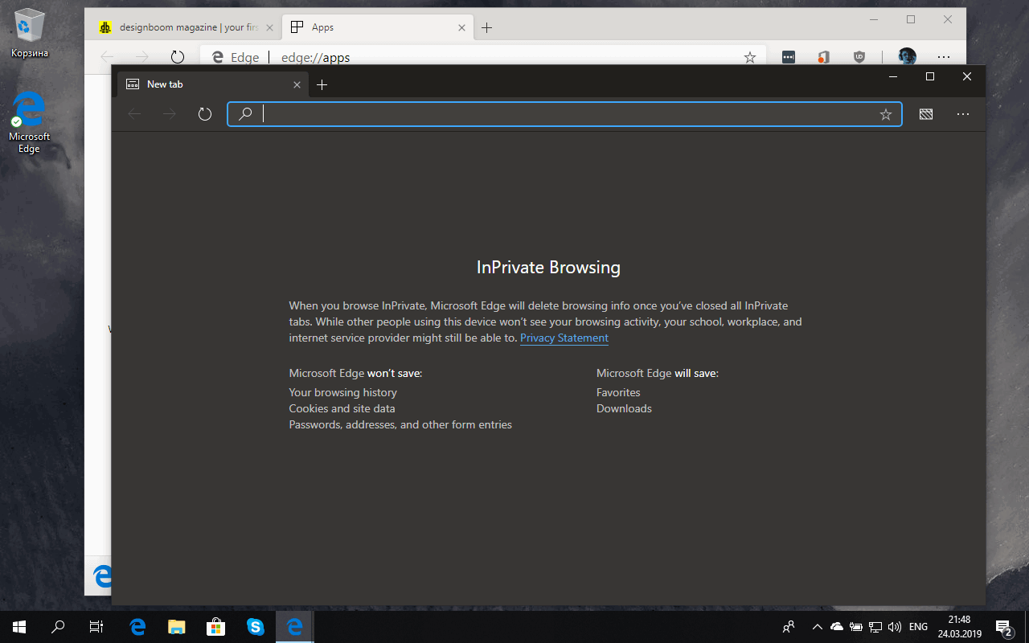Click the 'Favorites' entry under will save
Screen dimensions: 1029x643
pyautogui.click(x=618, y=392)
